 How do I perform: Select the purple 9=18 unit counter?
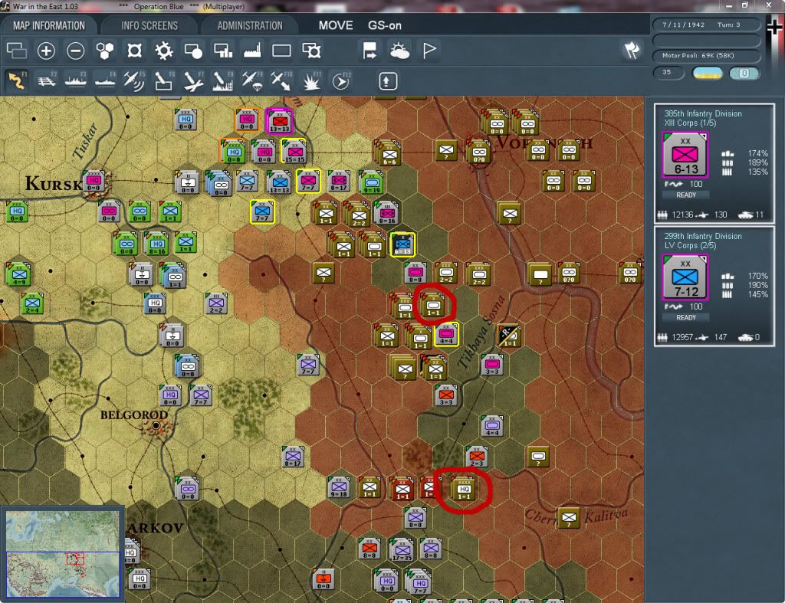[339, 487]
